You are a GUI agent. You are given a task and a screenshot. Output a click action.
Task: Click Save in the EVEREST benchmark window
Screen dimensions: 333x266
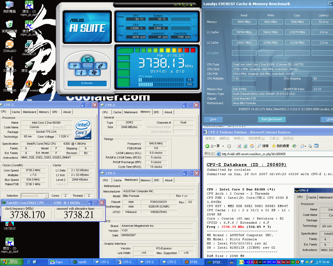pyautogui.click(x=213, y=119)
